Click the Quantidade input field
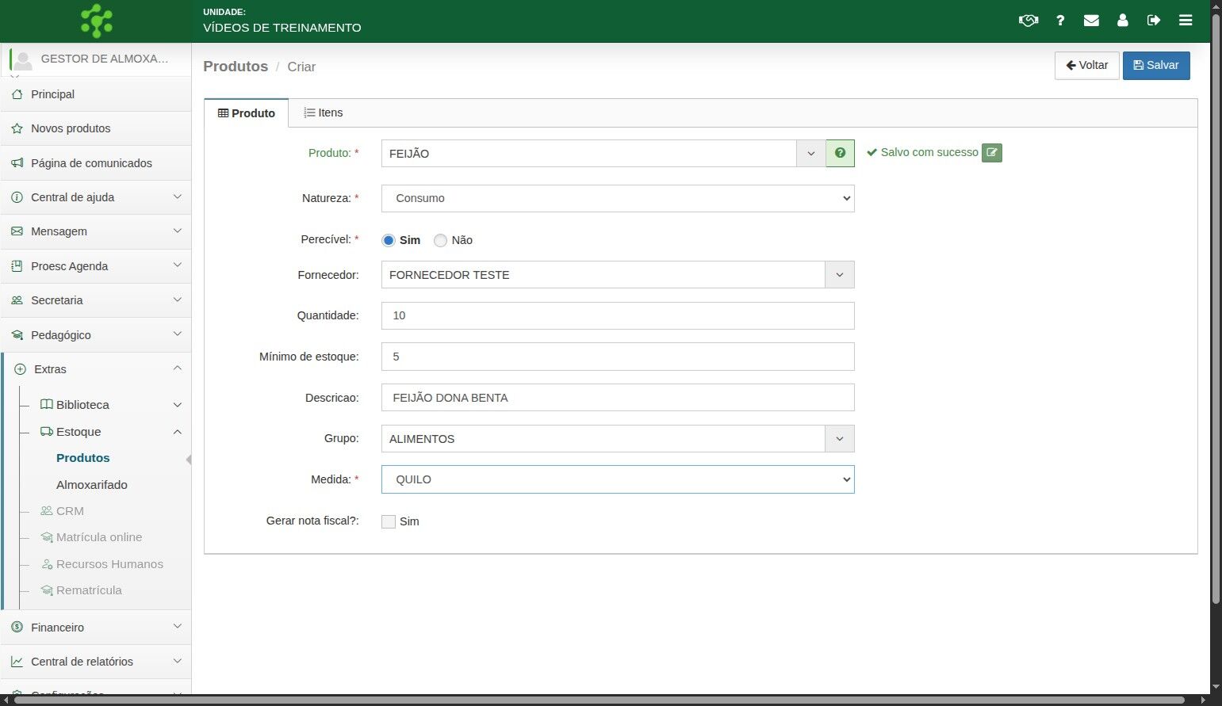Image resolution: width=1222 pixels, height=706 pixels. [618, 315]
